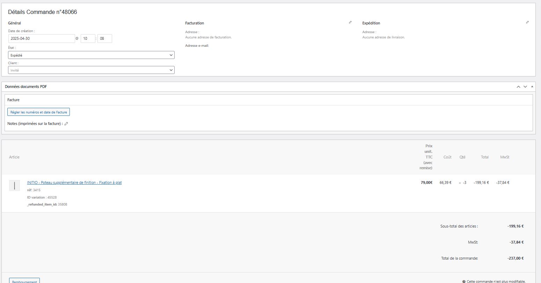Click the Sous-total des articles label
The width and height of the screenshot is (541, 283).
459,226
